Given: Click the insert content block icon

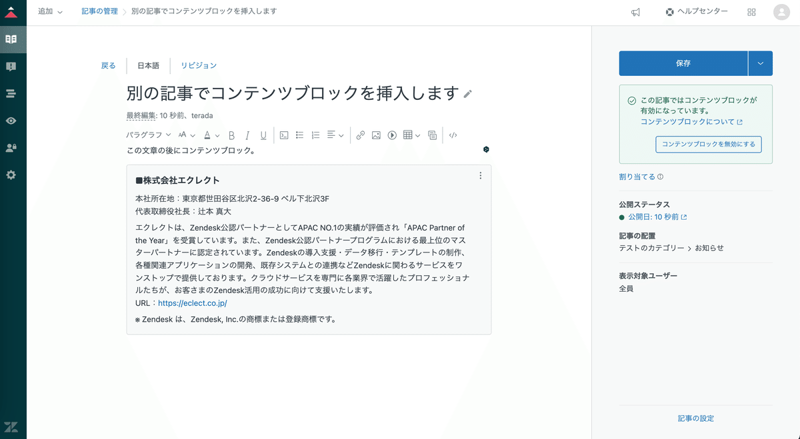Looking at the screenshot, I should pyautogui.click(x=433, y=135).
